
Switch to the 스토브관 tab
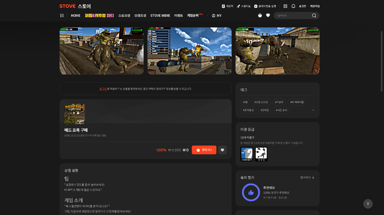click(x=124, y=16)
